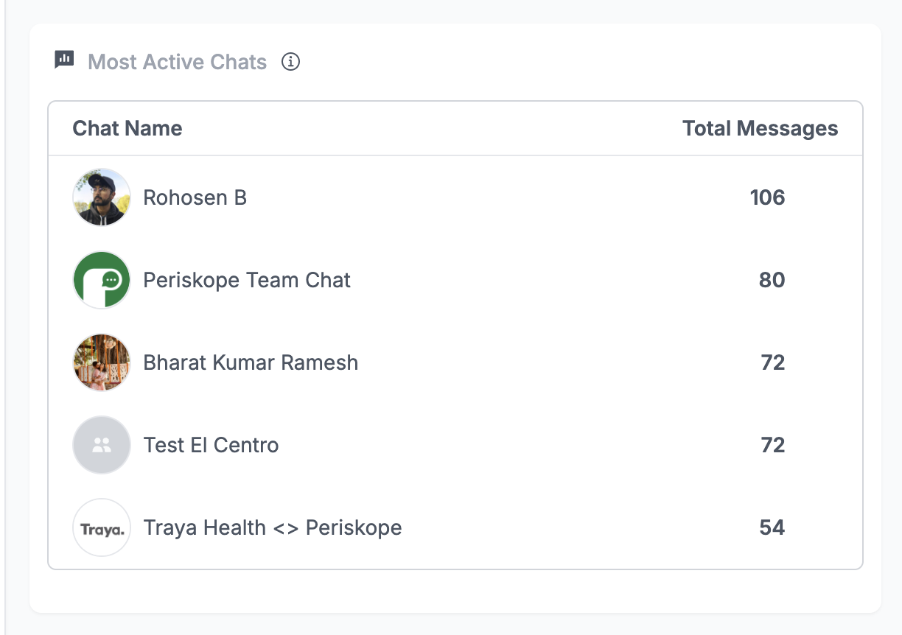Click the green Periskope Team Chat logo

102,280
